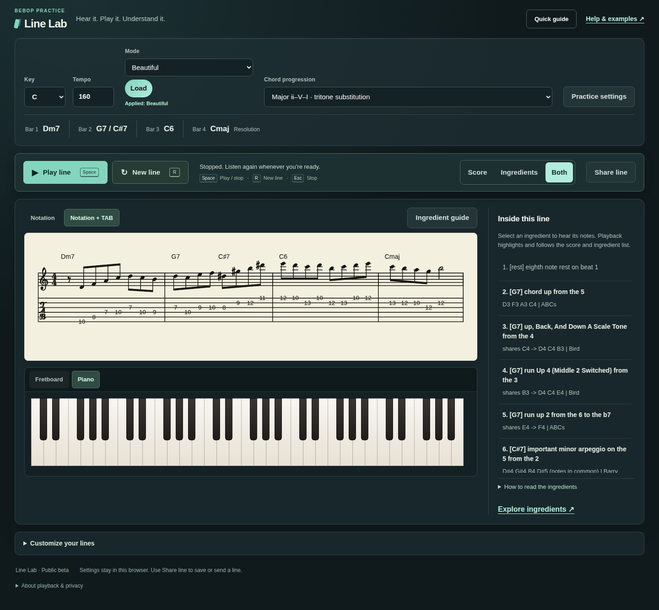The height and width of the screenshot is (610, 659).
Task: Select ingredient 5 run up 2
Action: 564,421
